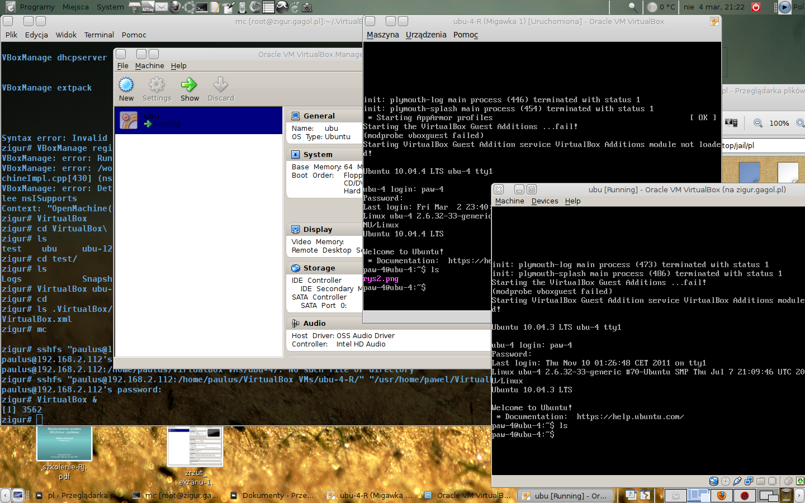The image size is (805, 503).
Task: Switch to ubu-4-R taskbar window button
Action: [369, 495]
